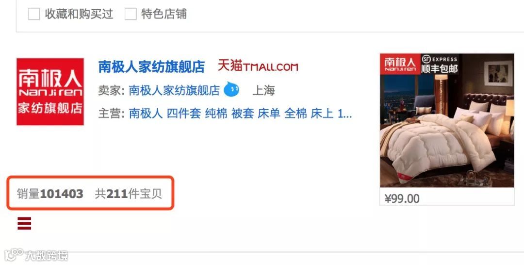Select the 四件套 category link
The image size is (524, 265).
click(184, 114)
